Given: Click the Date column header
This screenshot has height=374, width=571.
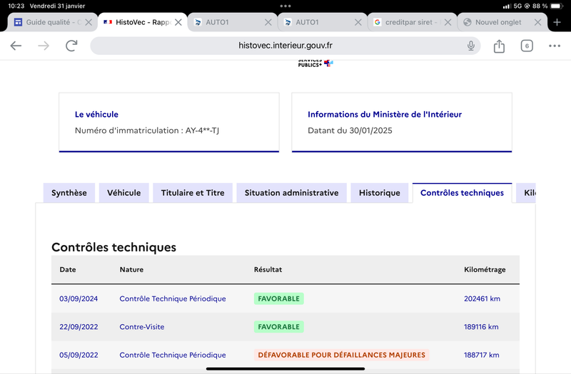Looking at the screenshot, I should point(68,269).
